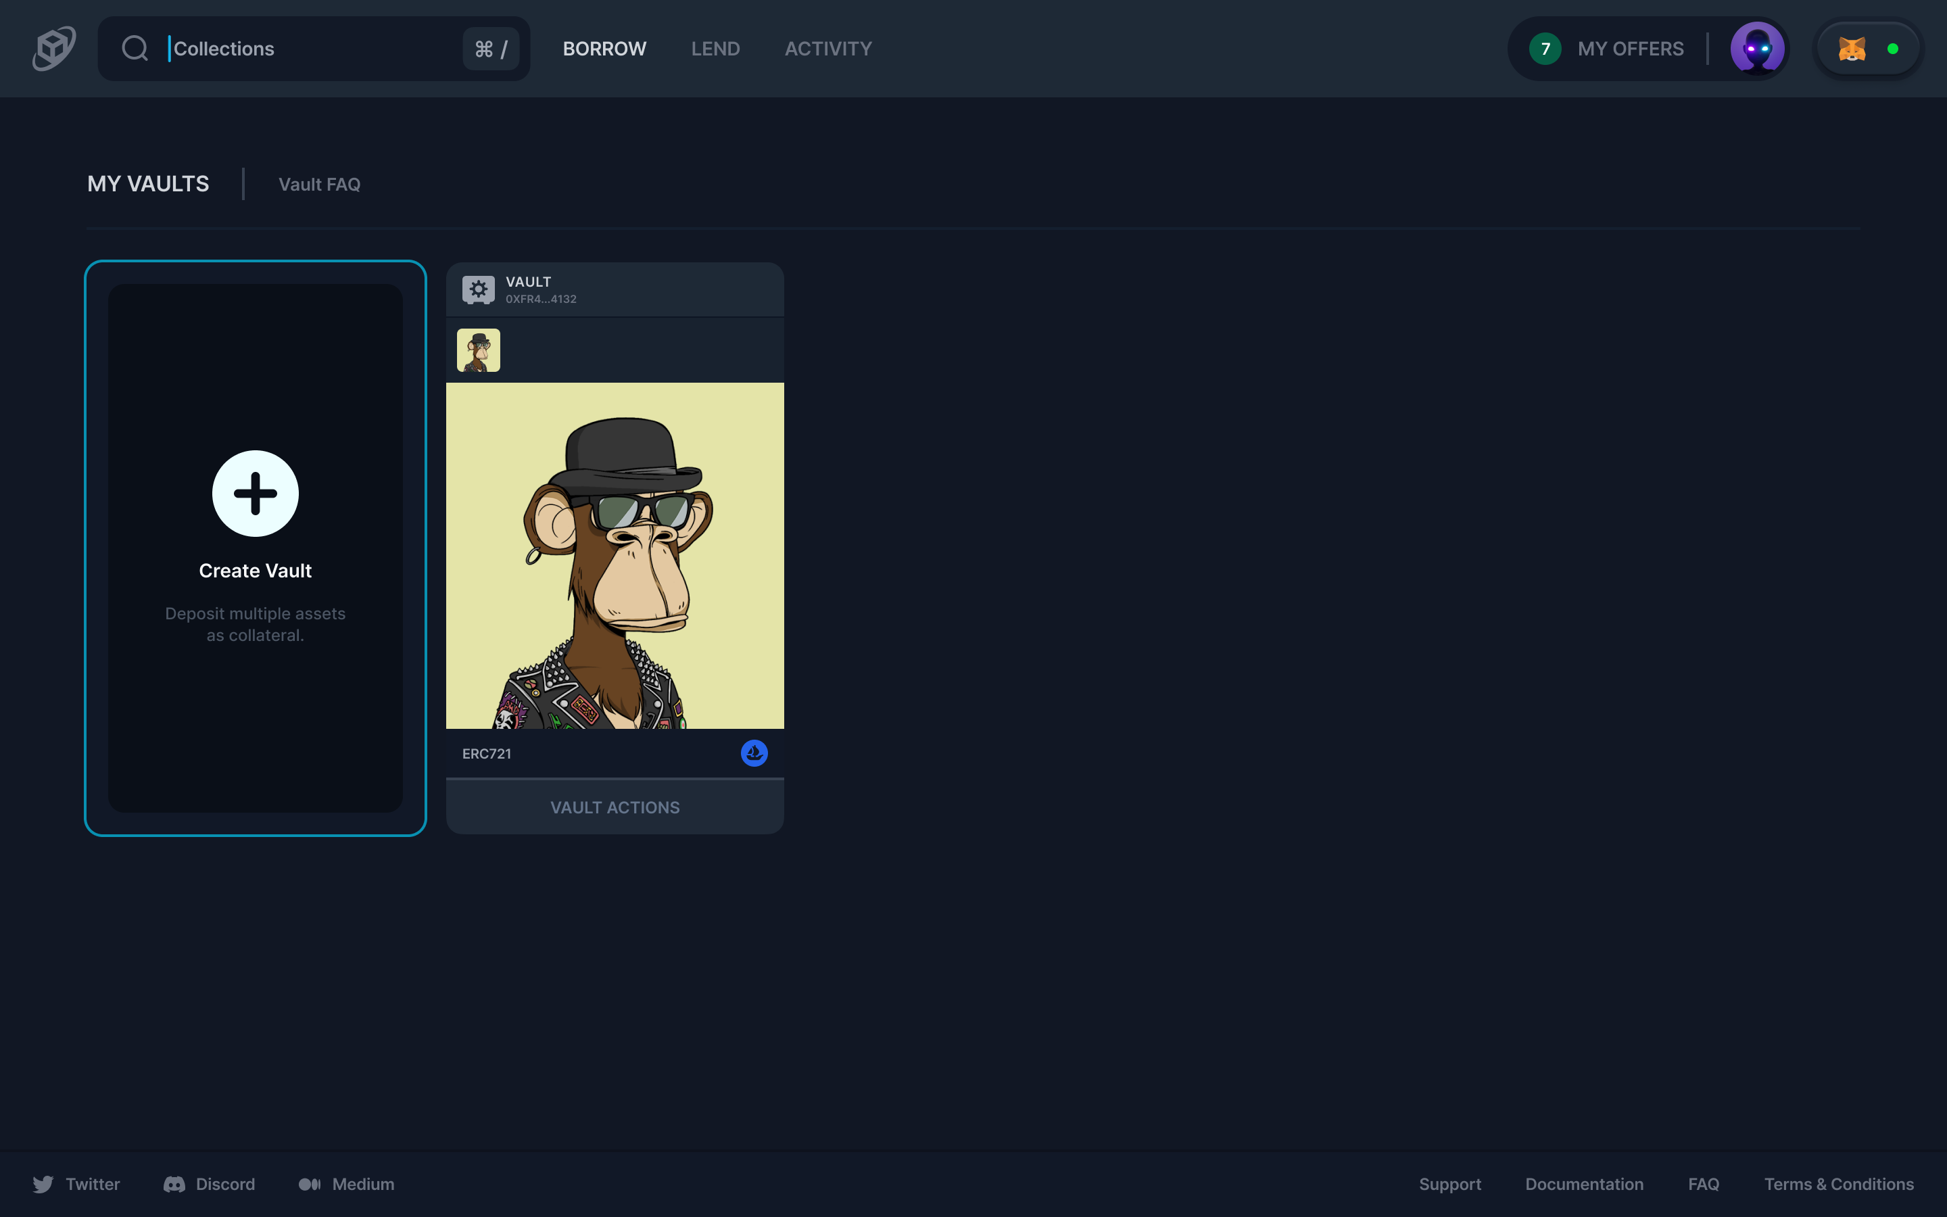The height and width of the screenshot is (1217, 1947).
Task: Click the plus icon to create a vault
Action: click(255, 494)
